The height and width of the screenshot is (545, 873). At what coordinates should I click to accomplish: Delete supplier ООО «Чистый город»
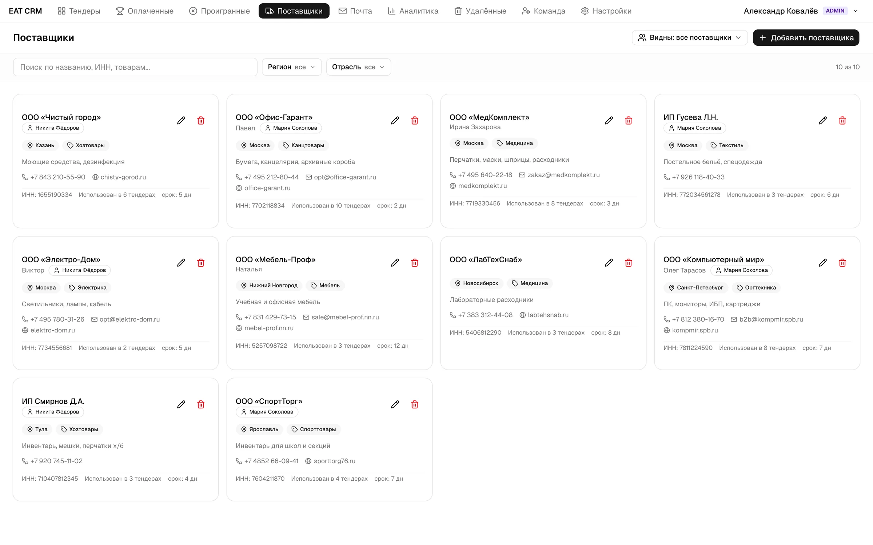[201, 121]
